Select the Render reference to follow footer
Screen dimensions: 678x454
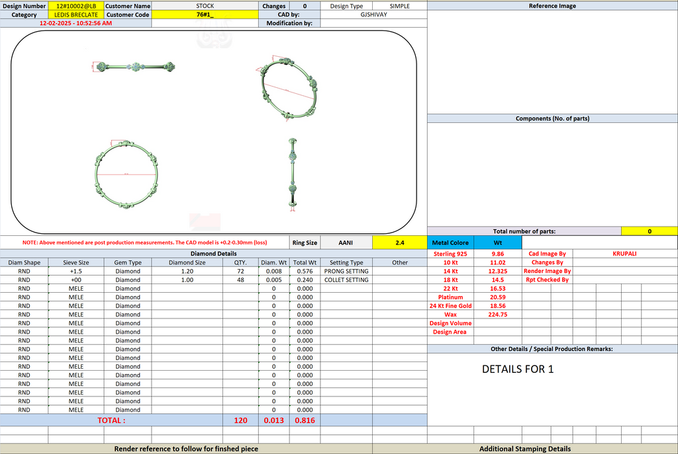click(x=186, y=449)
